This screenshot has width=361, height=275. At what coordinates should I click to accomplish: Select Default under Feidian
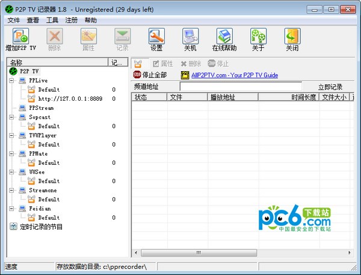click(x=49, y=217)
